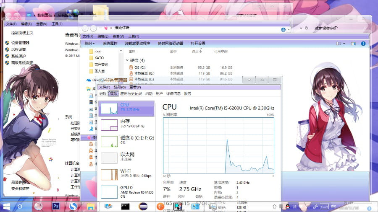Click the Explorer back navigation button
Screen dimensions: 378x212
click(x=85, y=28)
